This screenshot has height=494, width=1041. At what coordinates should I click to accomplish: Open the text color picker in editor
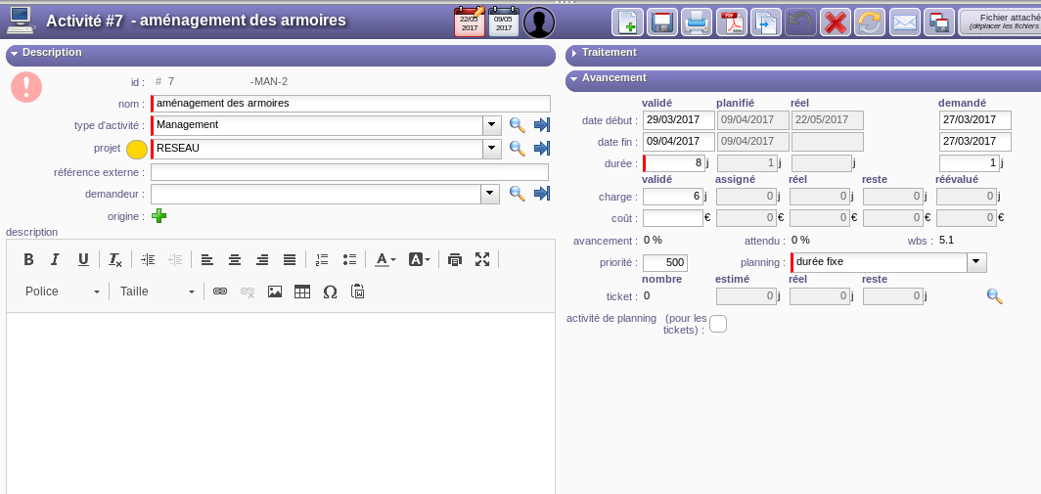pos(385,259)
